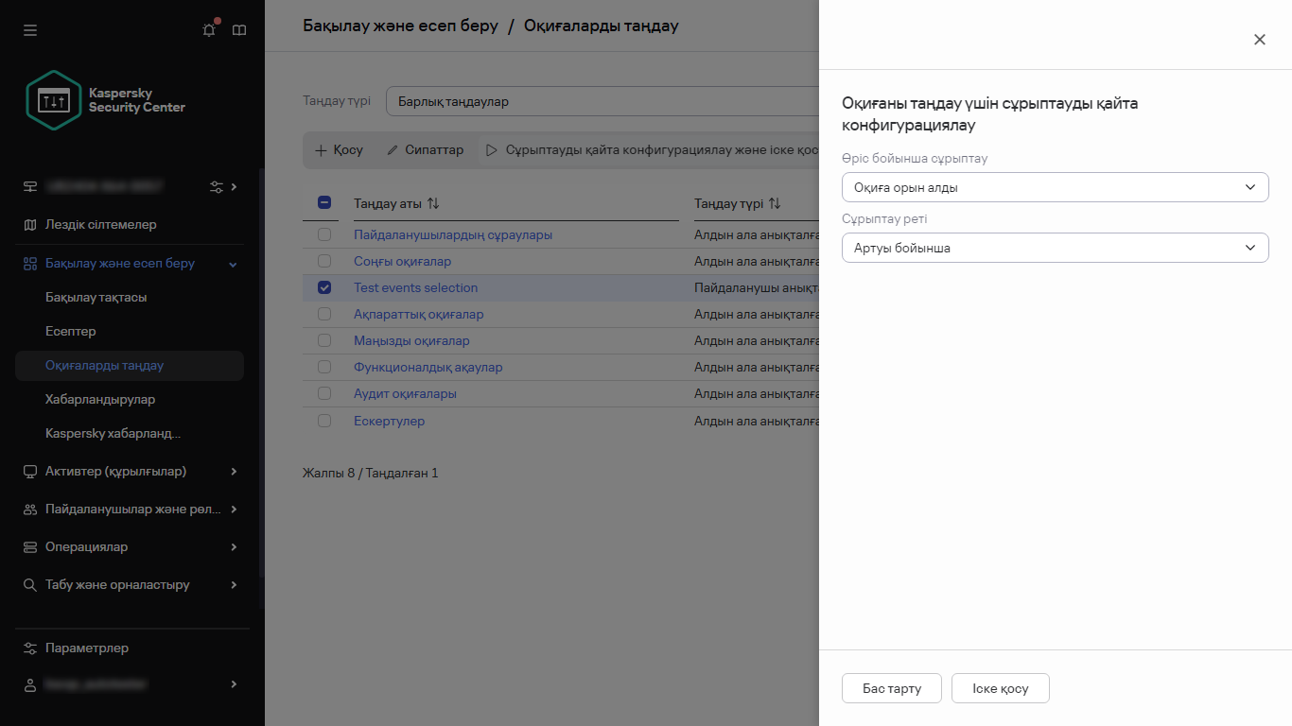Uncheck the Test events selection checkbox
The width and height of the screenshot is (1292, 726).
pyautogui.click(x=324, y=287)
